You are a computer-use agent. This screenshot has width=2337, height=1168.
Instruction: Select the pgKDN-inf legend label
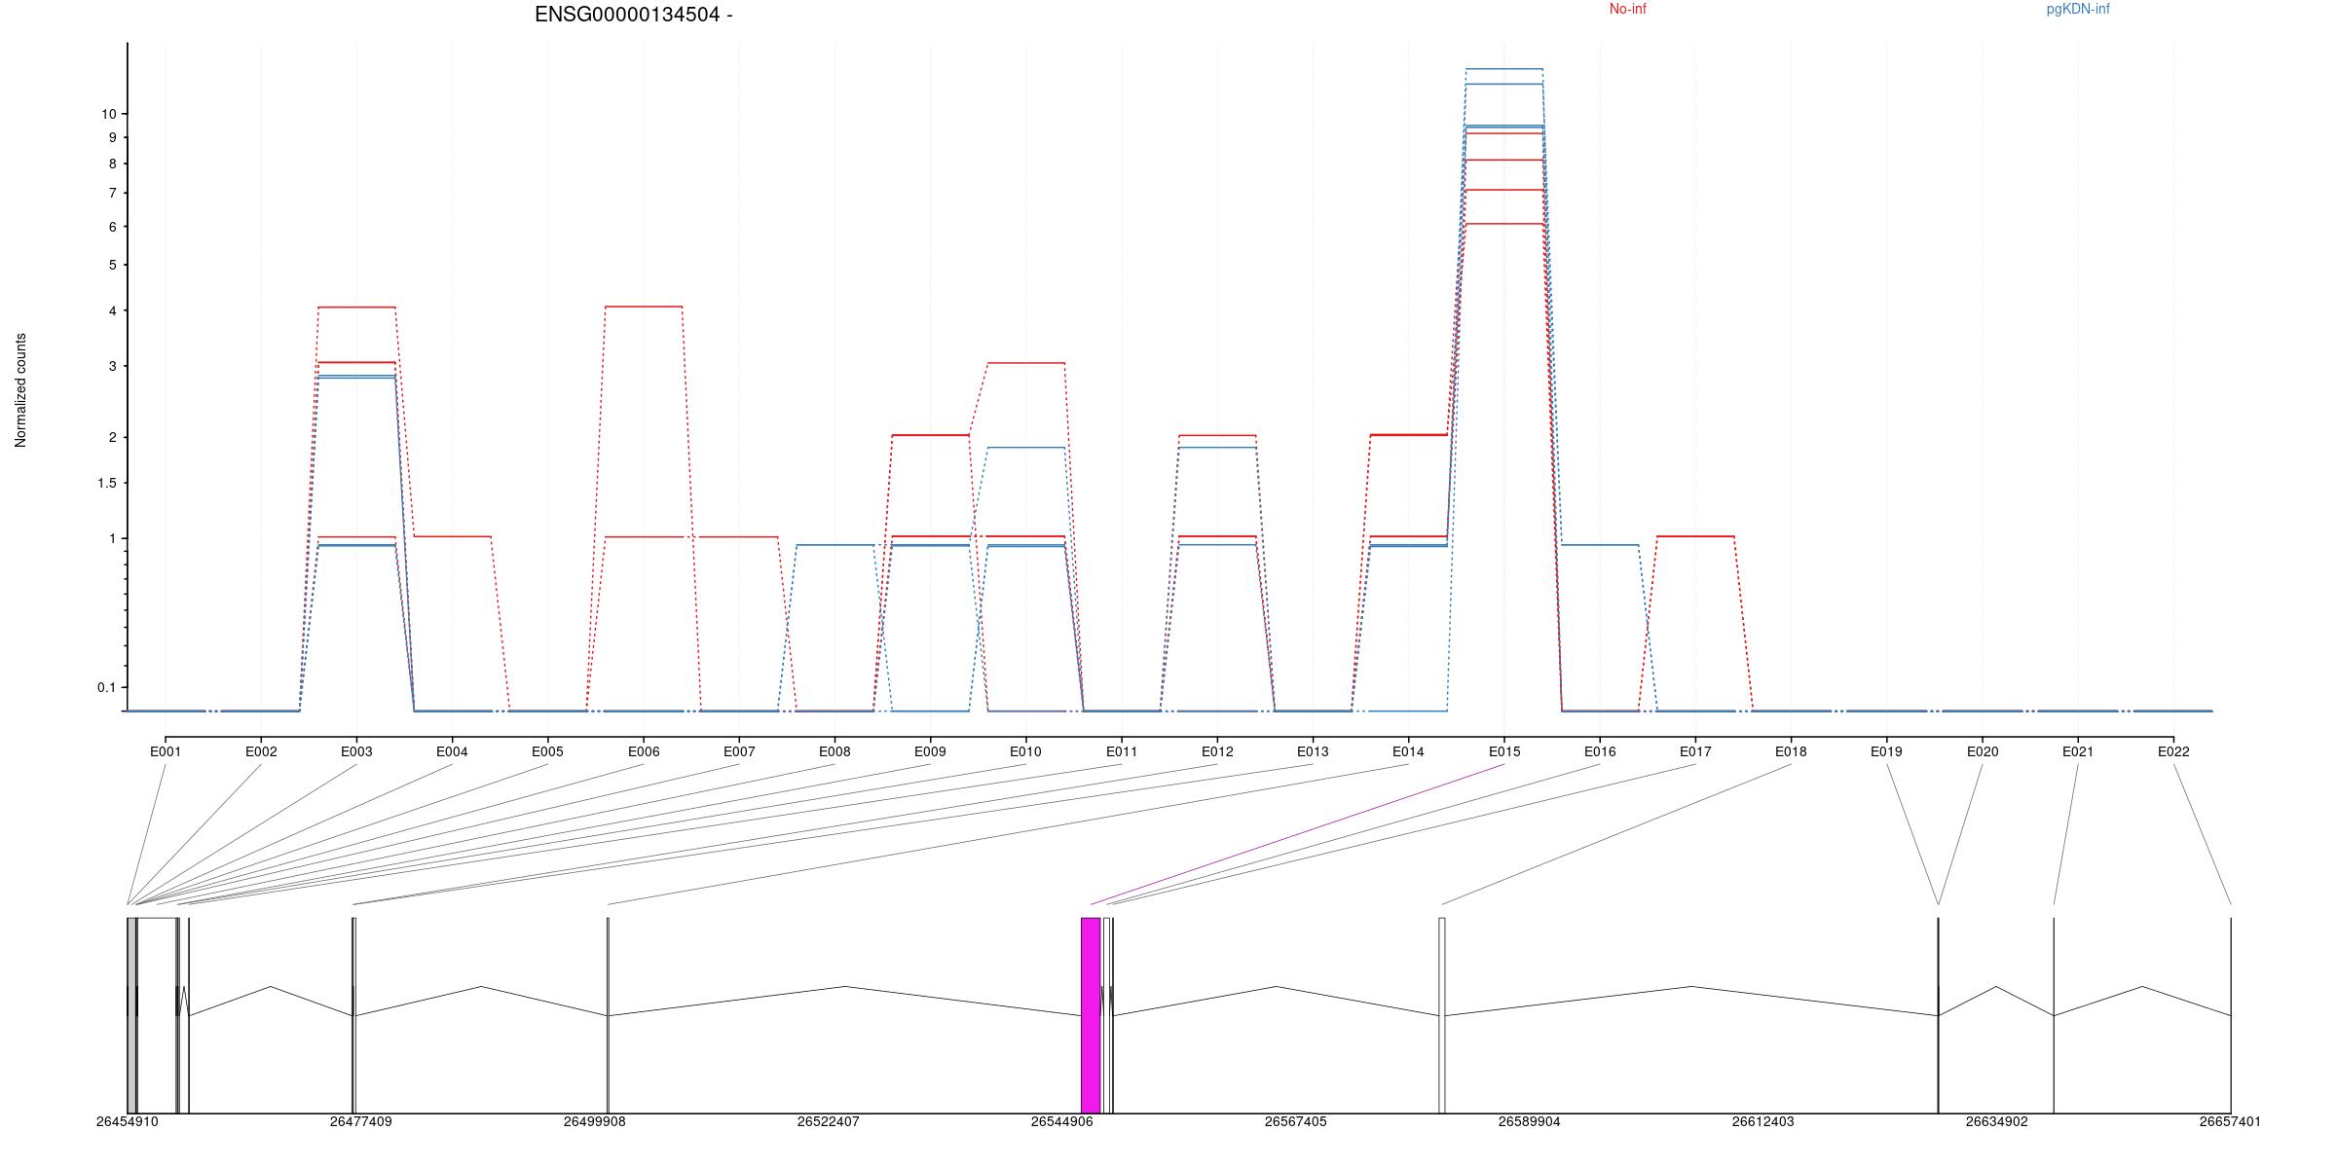click(x=2078, y=9)
